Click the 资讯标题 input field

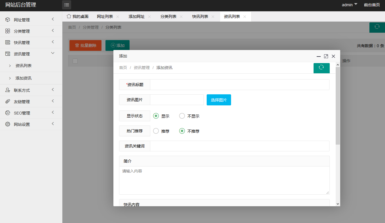239,85
